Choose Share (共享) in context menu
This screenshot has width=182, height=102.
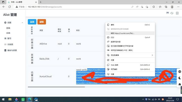(x=130, y=60)
